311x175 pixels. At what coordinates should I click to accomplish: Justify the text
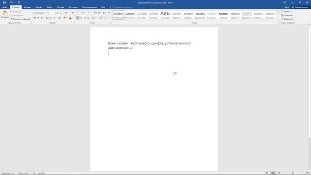(88, 18)
